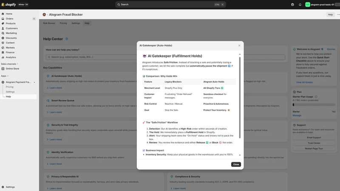The width and height of the screenshot is (340, 191).
Task: Click the more options ellipsis in app header
Action: [338, 14]
